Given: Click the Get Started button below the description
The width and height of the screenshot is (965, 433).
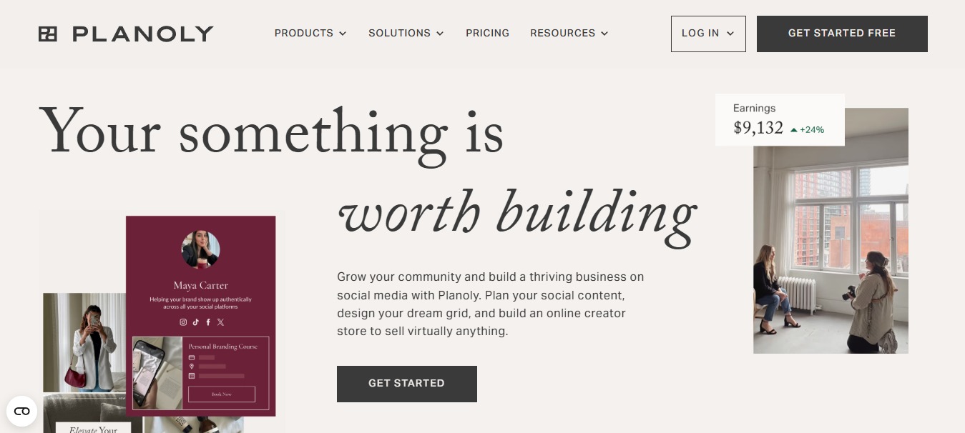Looking at the screenshot, I should tap(406, 384).
